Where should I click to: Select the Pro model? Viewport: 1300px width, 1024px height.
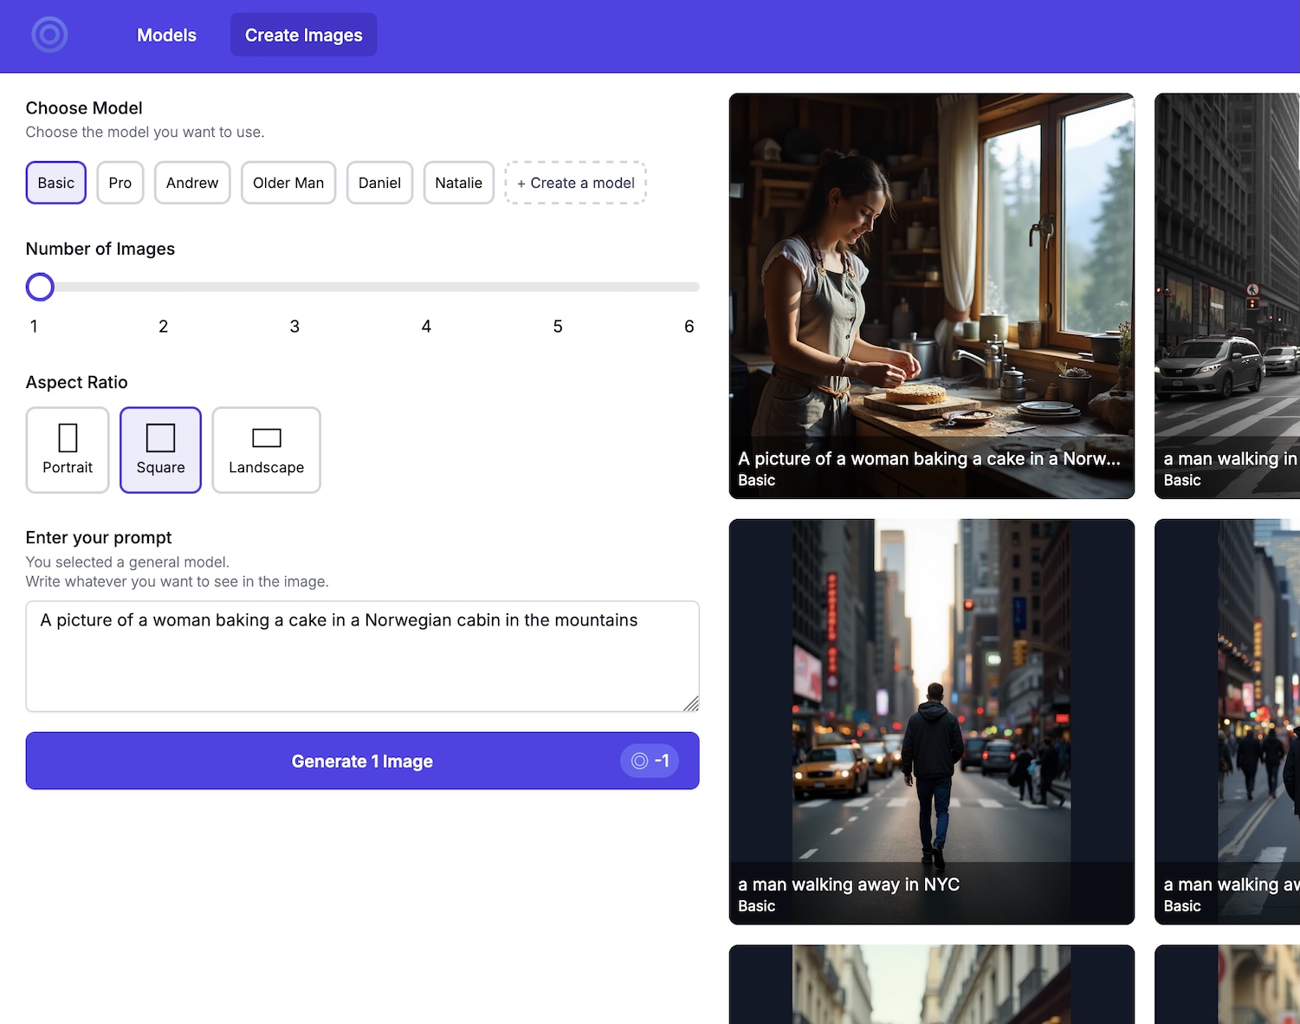point(120,183)
